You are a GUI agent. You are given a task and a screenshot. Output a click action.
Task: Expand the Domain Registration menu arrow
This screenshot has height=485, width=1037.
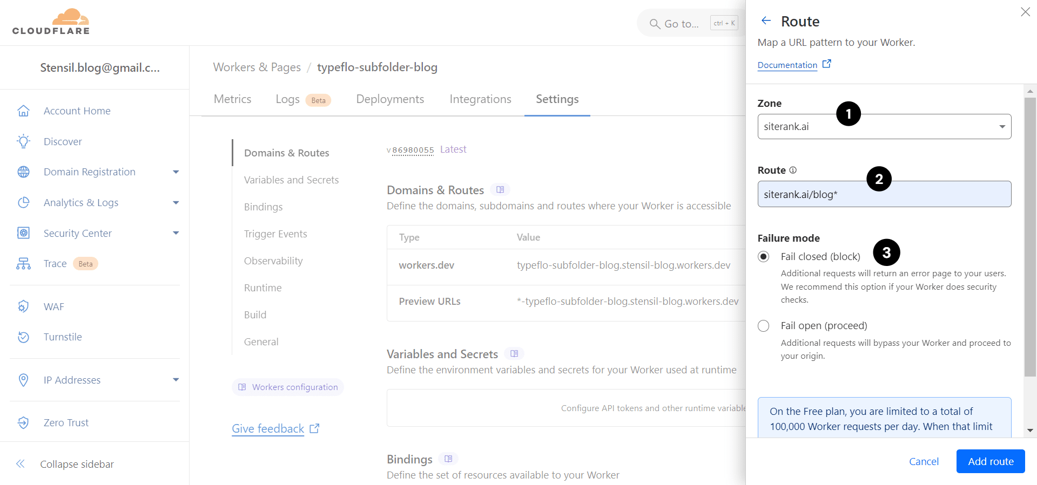click(176, 172)
